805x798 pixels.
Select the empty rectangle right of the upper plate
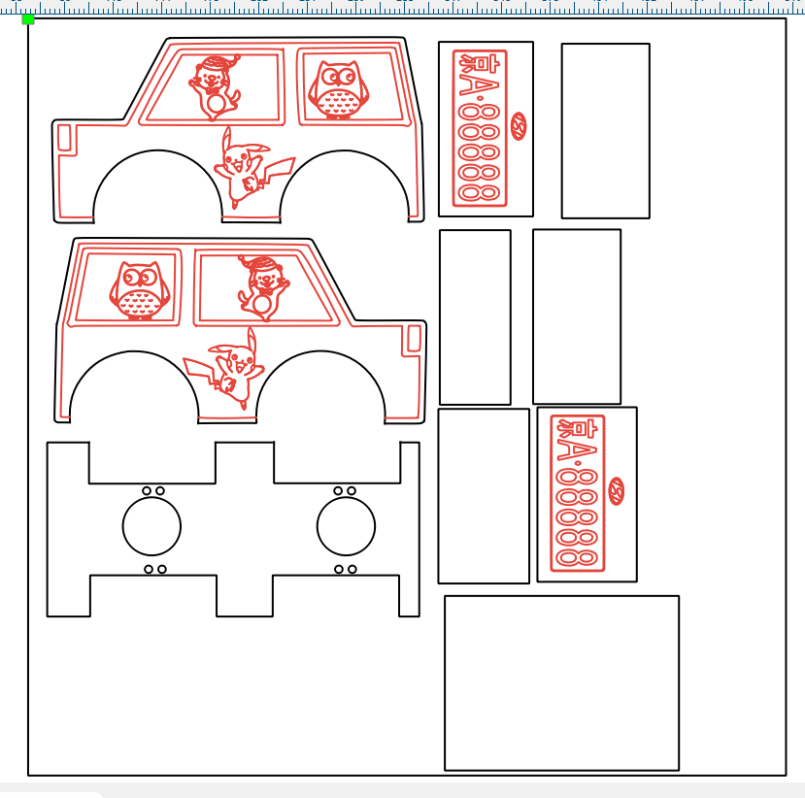pyautogui.click(x=605, y=131)
